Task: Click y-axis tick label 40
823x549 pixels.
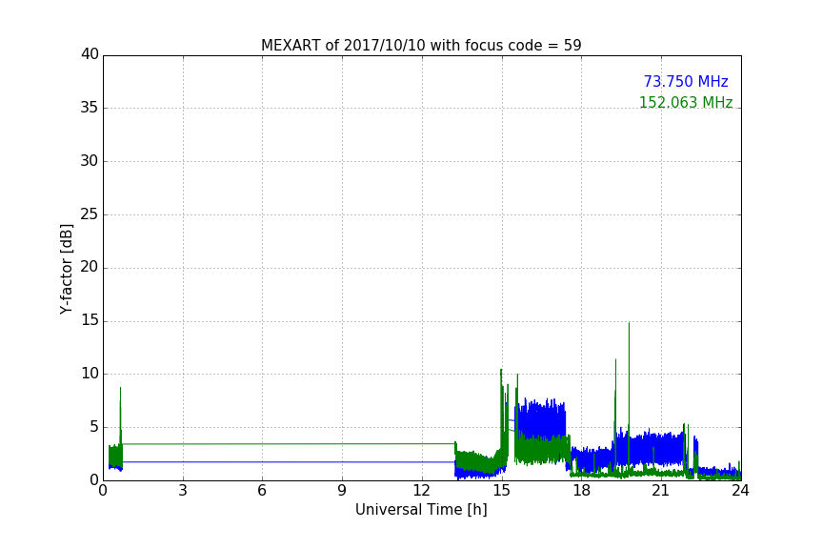Action: coord(90,54)
